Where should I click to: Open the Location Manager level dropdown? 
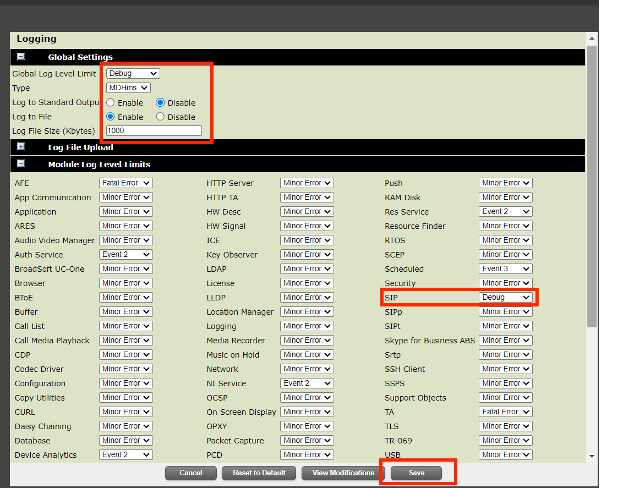click(x=307, y=312)
